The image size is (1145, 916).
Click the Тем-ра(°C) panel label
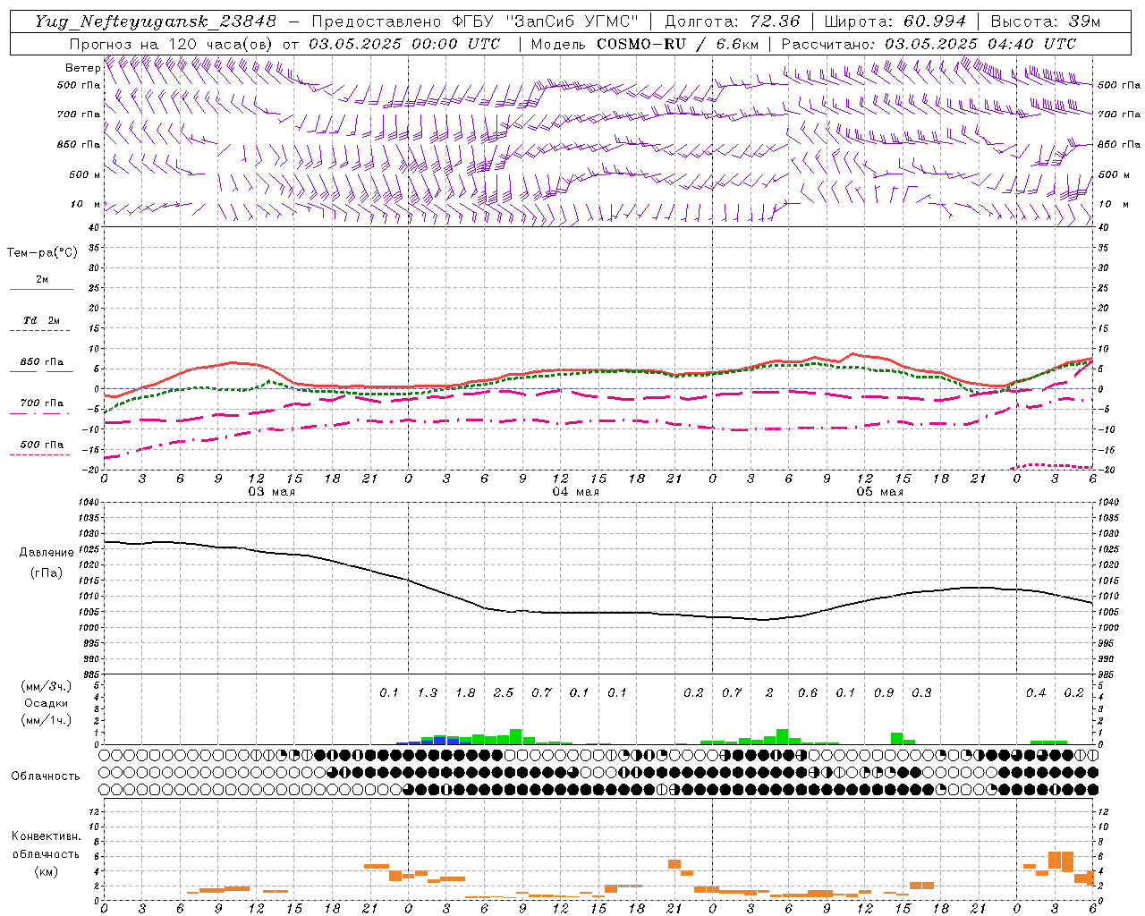(42, 253)
